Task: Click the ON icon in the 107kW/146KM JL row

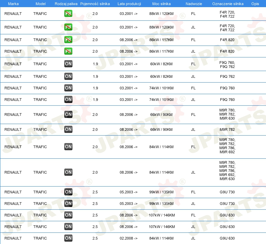Action: point(68,227)
